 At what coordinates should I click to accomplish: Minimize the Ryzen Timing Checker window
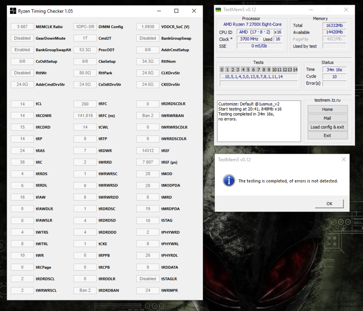(159, 11)
